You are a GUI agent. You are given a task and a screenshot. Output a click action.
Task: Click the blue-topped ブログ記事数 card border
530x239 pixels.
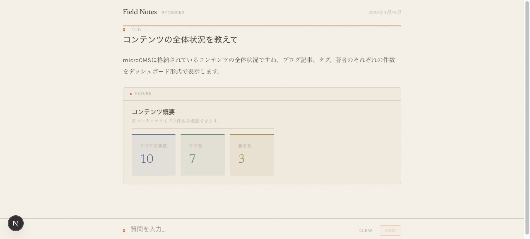coord(153,134)
